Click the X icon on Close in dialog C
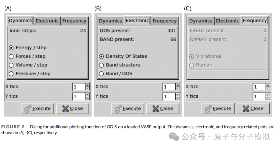 (246, 109)
